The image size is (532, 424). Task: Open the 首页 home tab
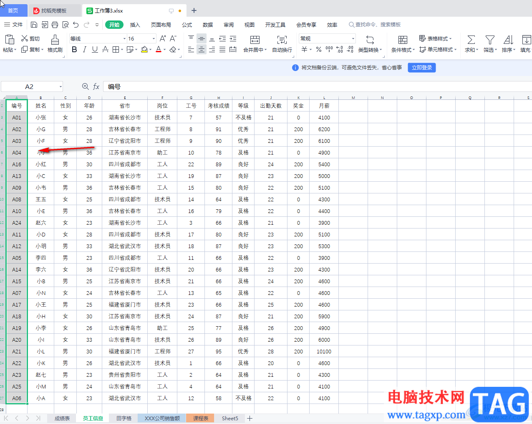[x=13, y=10]
